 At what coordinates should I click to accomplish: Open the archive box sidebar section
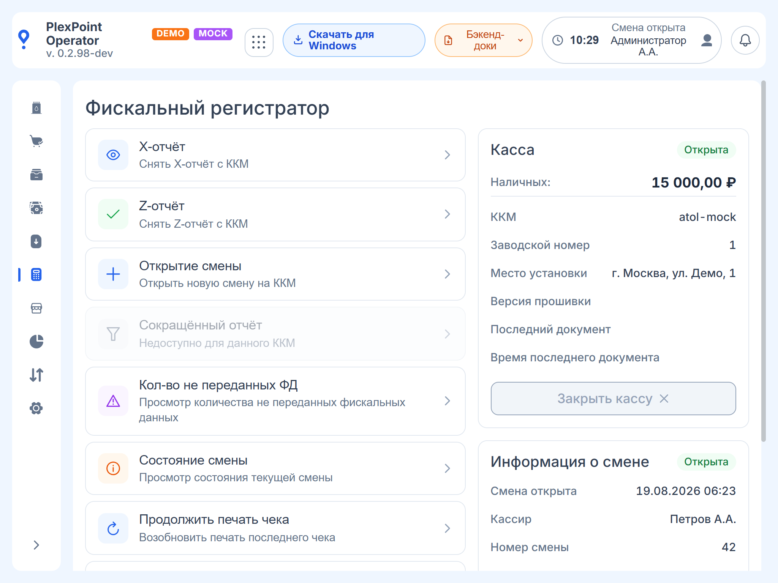(x=36, y=175)
